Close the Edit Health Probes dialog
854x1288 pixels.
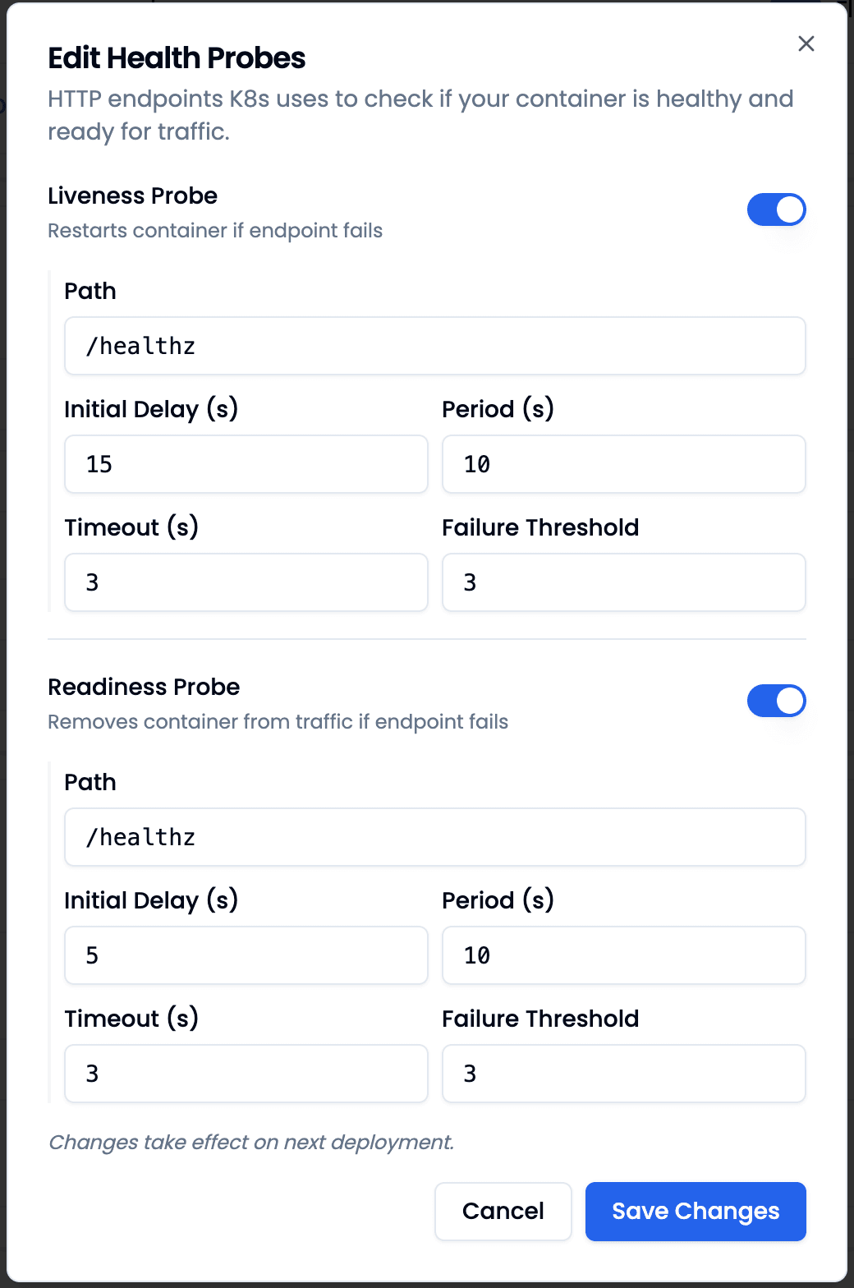[x=806, y=44]
